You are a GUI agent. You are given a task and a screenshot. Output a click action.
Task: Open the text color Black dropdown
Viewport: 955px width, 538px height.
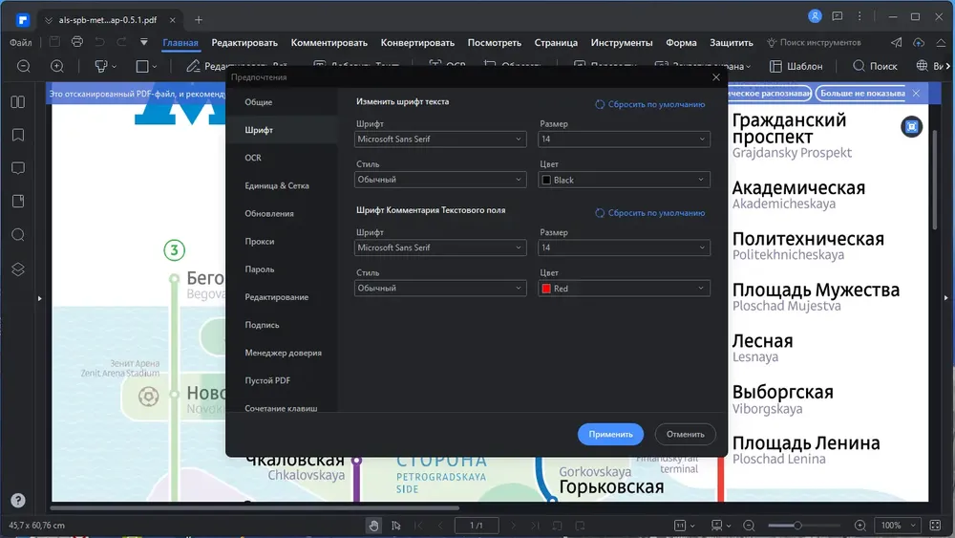click(624, 180)
